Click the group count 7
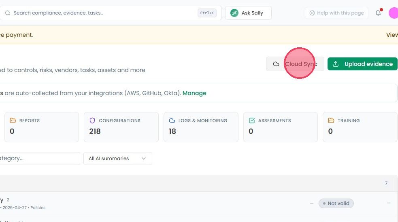 (386, 183)
